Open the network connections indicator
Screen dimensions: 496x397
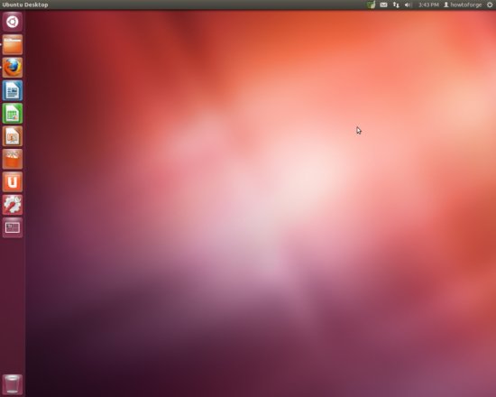tap(396, 5)
